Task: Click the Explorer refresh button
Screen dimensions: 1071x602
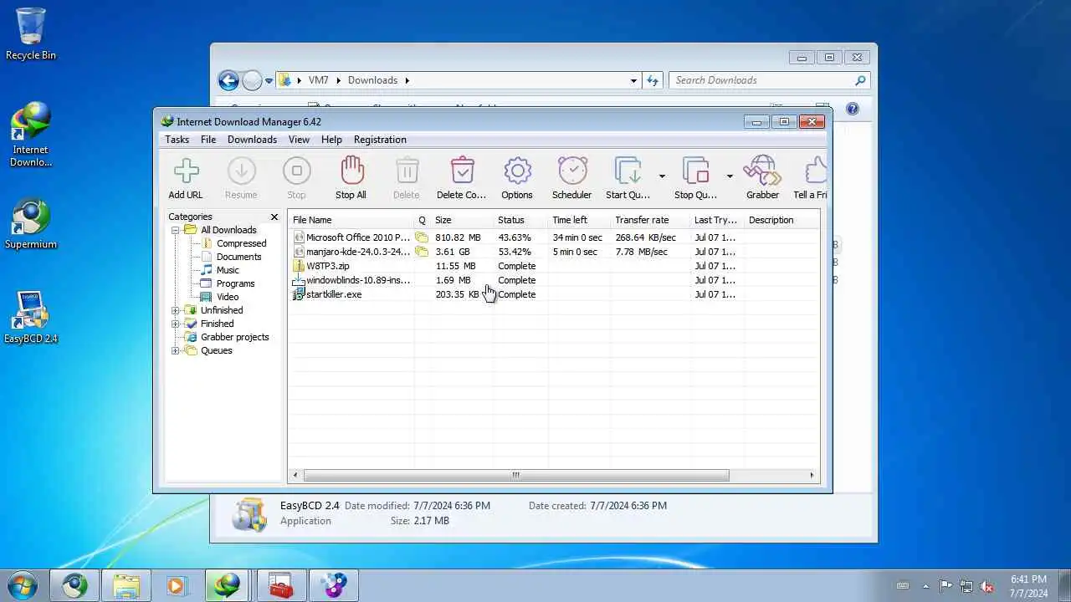Action: tap(653, 80)
